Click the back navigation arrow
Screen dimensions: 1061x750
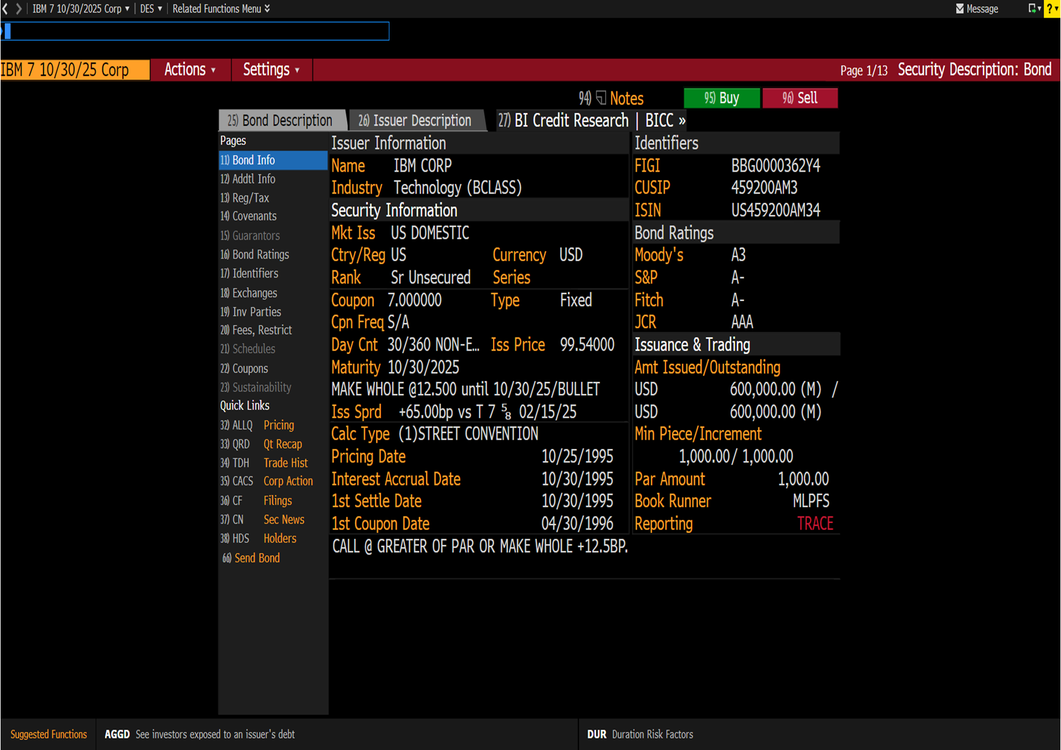5,8
